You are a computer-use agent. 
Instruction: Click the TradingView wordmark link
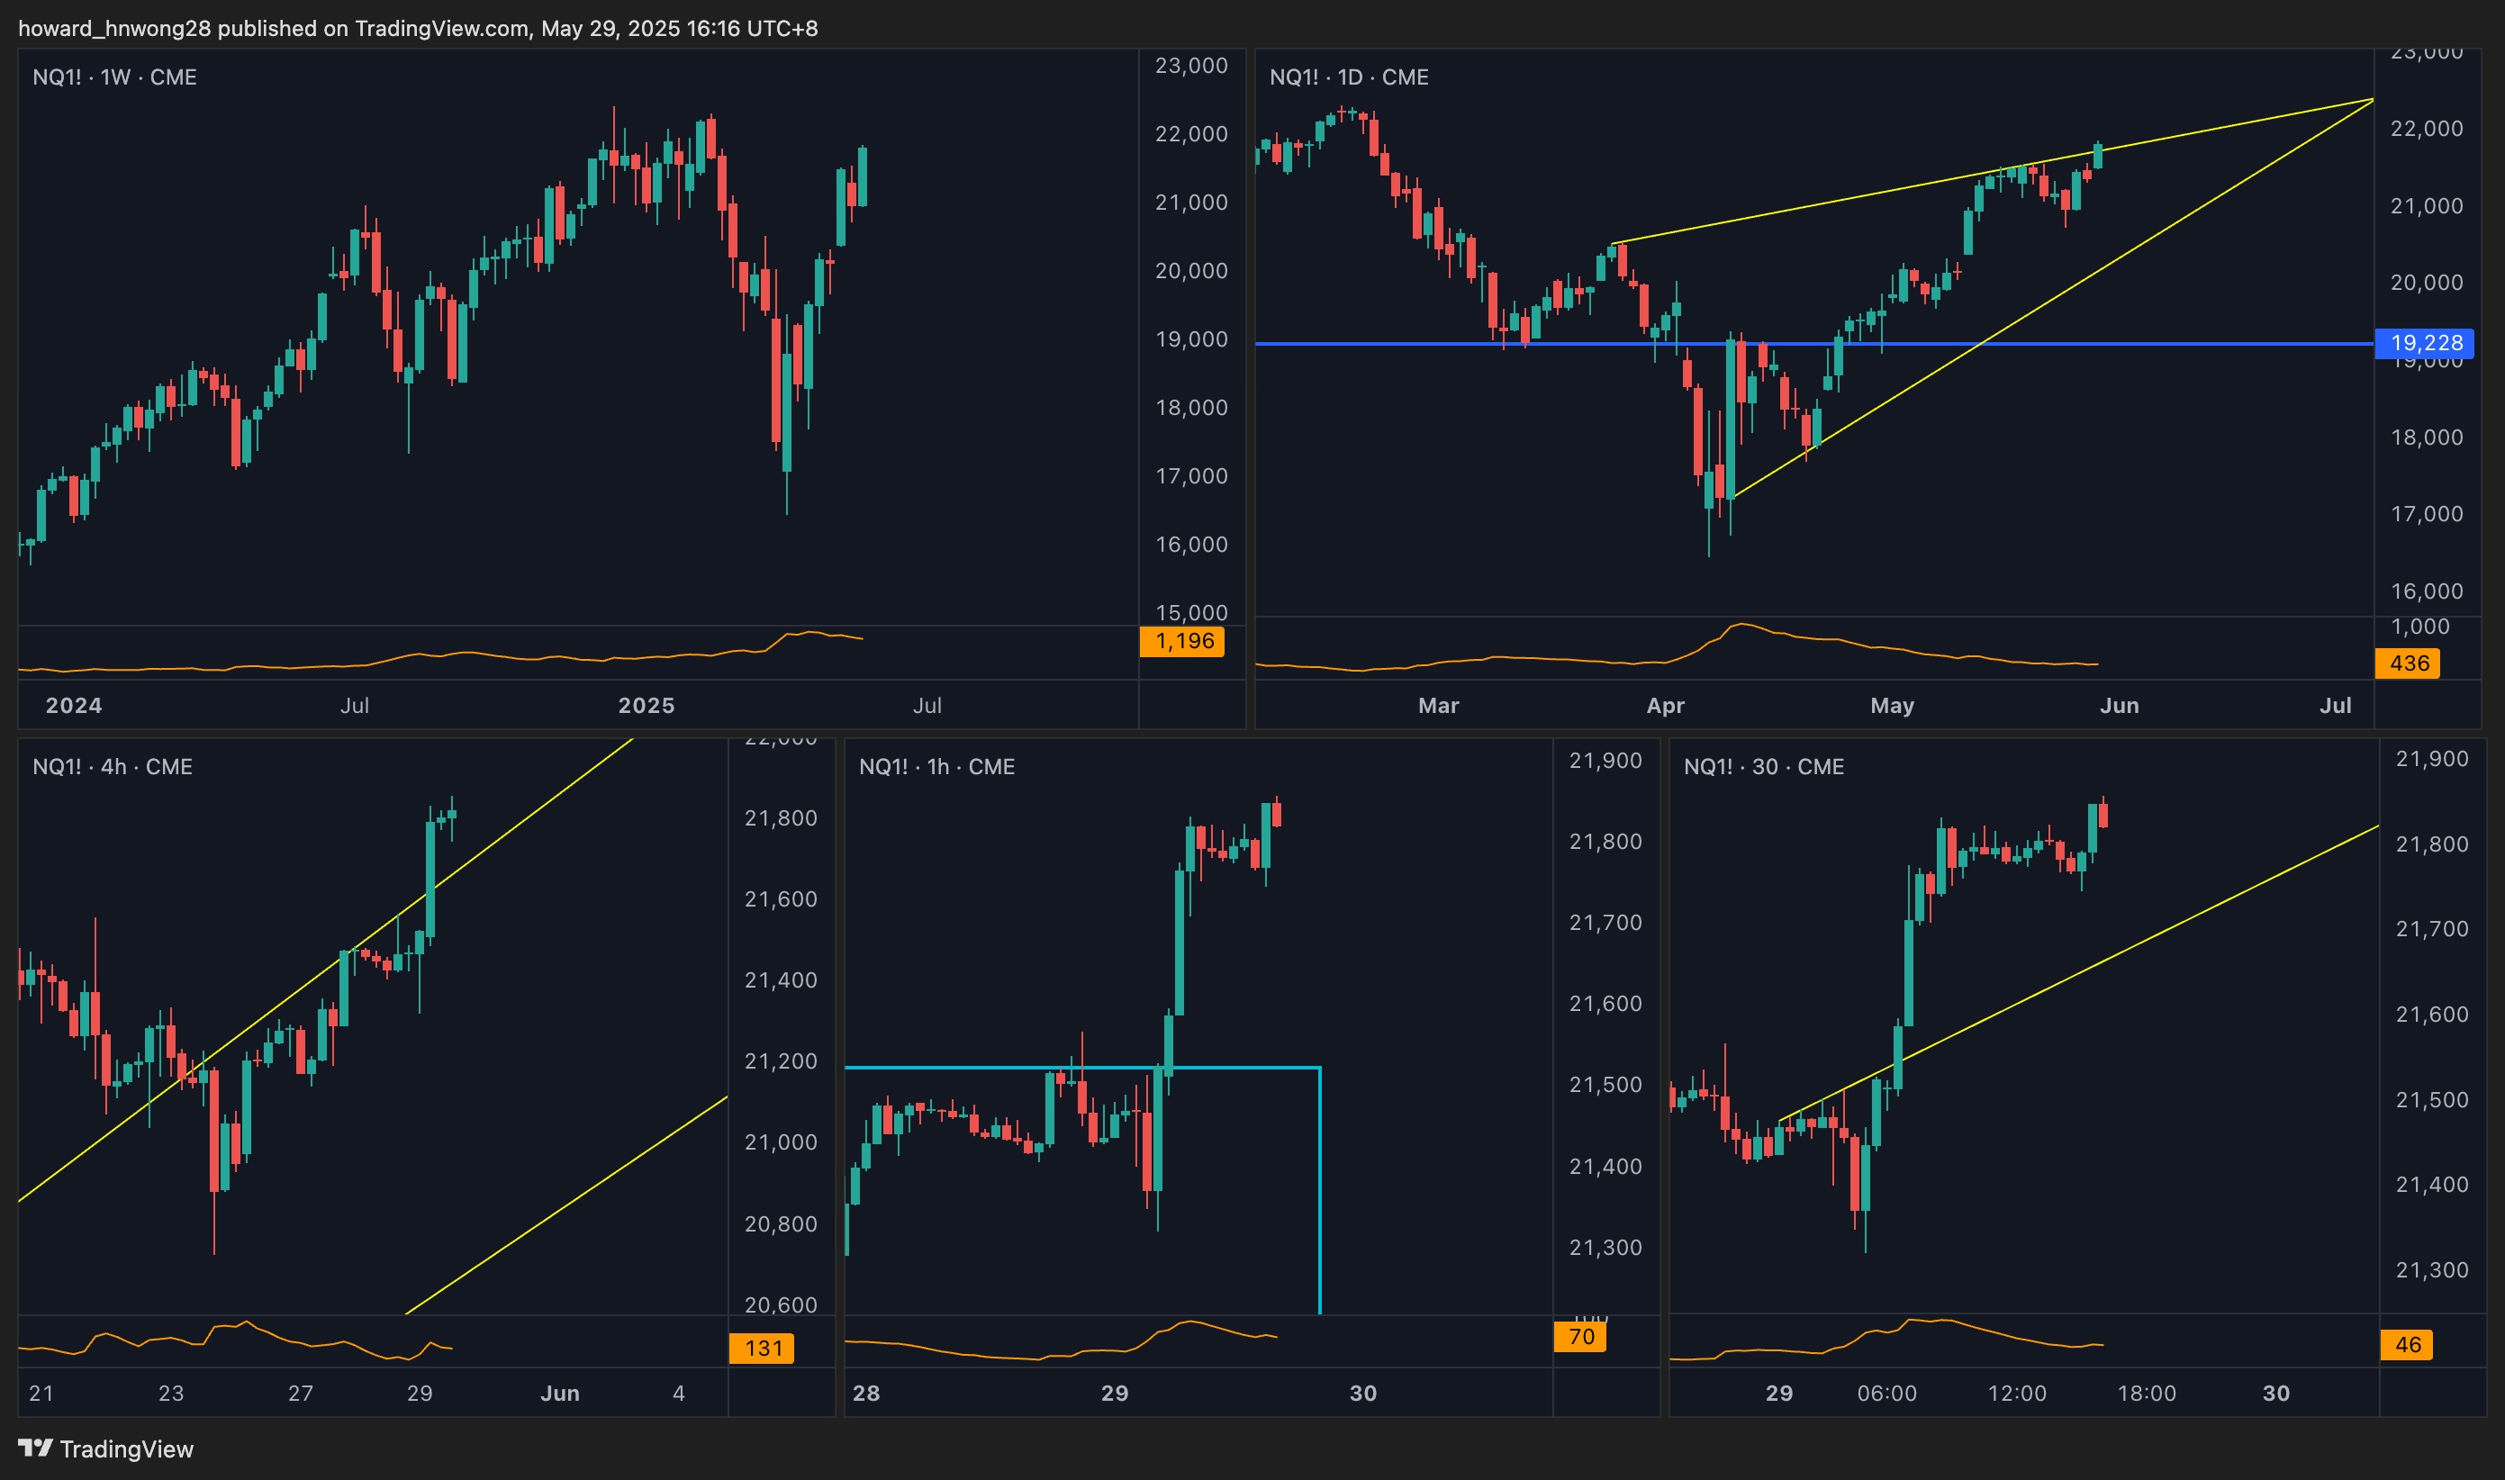click(126, 1449)
